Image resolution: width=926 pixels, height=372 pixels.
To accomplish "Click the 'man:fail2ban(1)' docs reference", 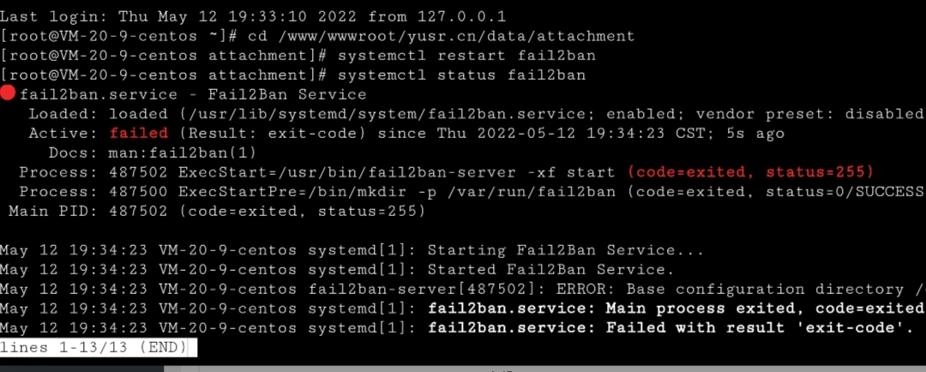I will point(183,153).
